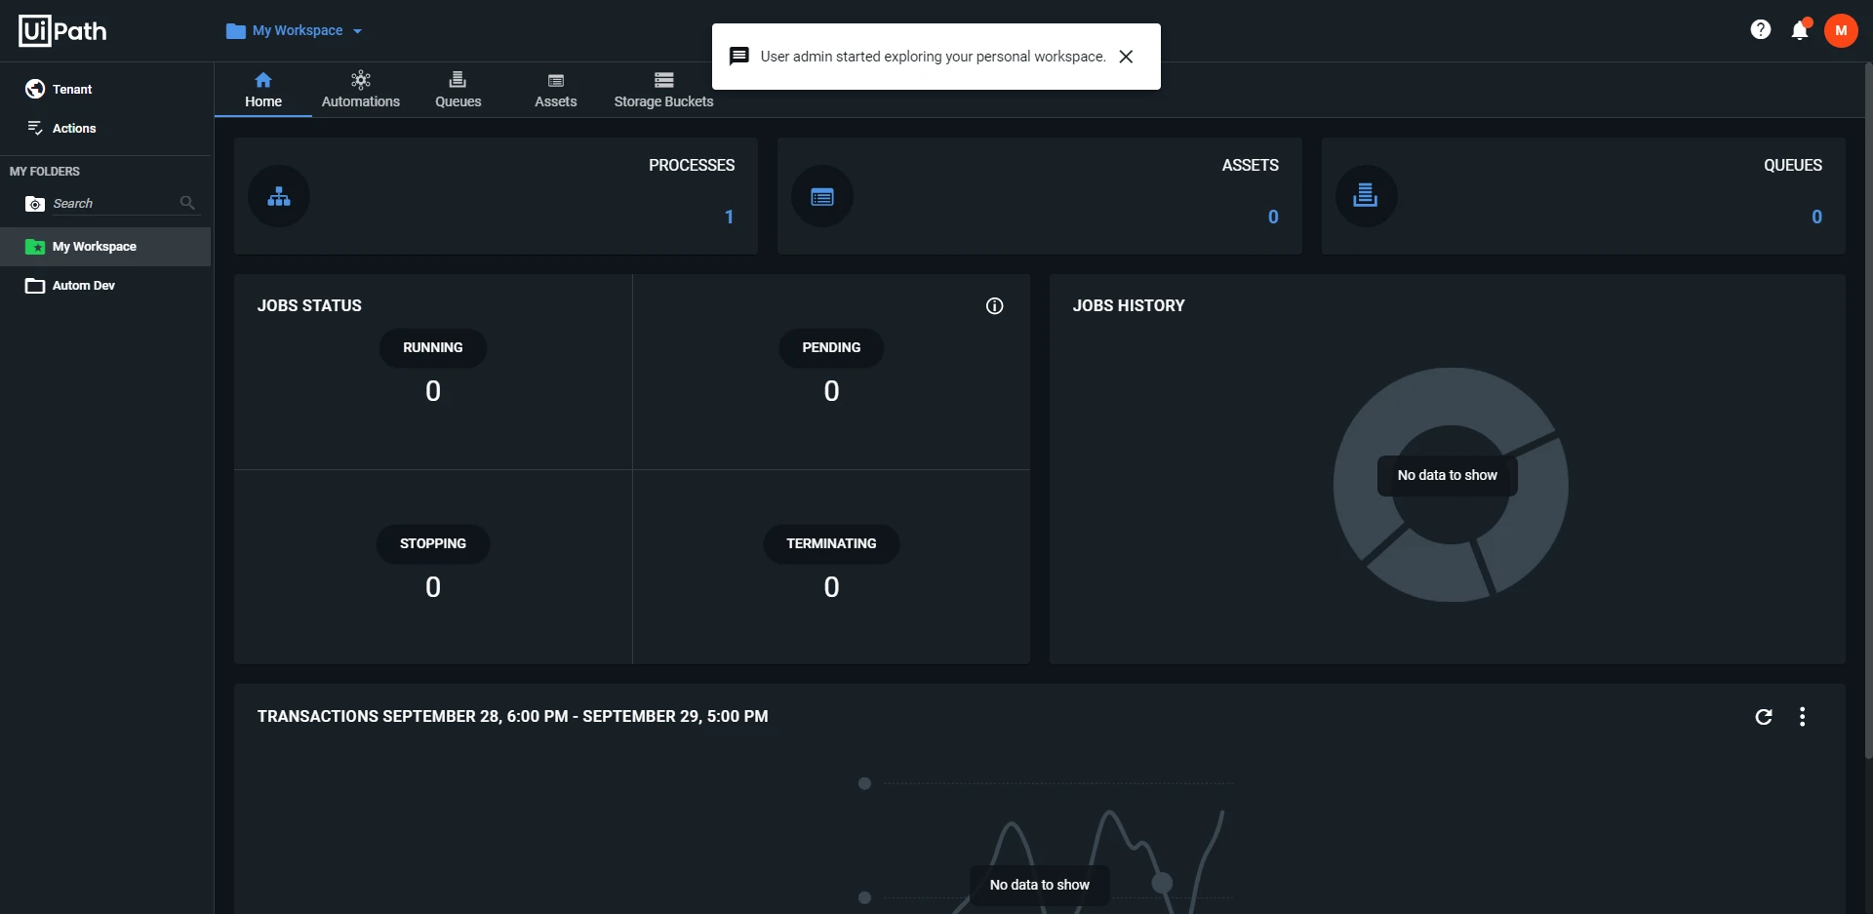
Task: Click the Actions checklist icon
Action: (35, 128)
